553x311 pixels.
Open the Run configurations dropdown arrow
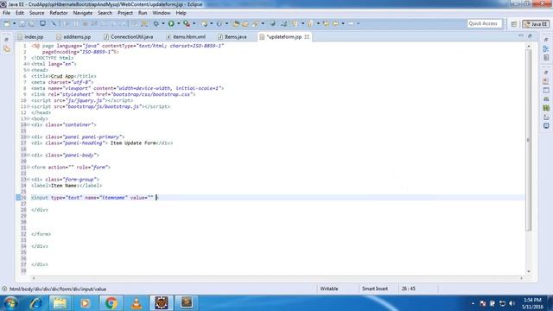click(179, 23)
